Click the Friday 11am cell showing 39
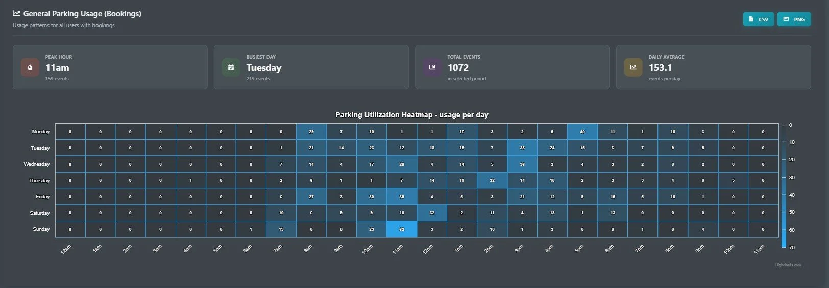829x288 pixels. [402, 197]
